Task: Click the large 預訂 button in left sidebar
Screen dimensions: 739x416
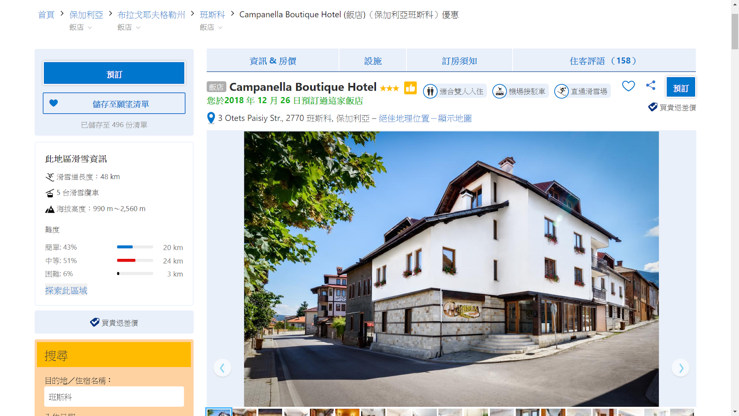Action: point(114,73)
